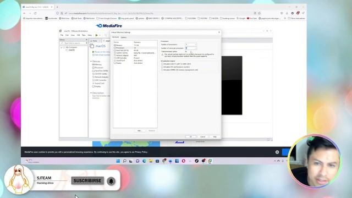Open the YouTube bookmark
The width and height of the screenshot is (352, 198).
click(252, 18)
